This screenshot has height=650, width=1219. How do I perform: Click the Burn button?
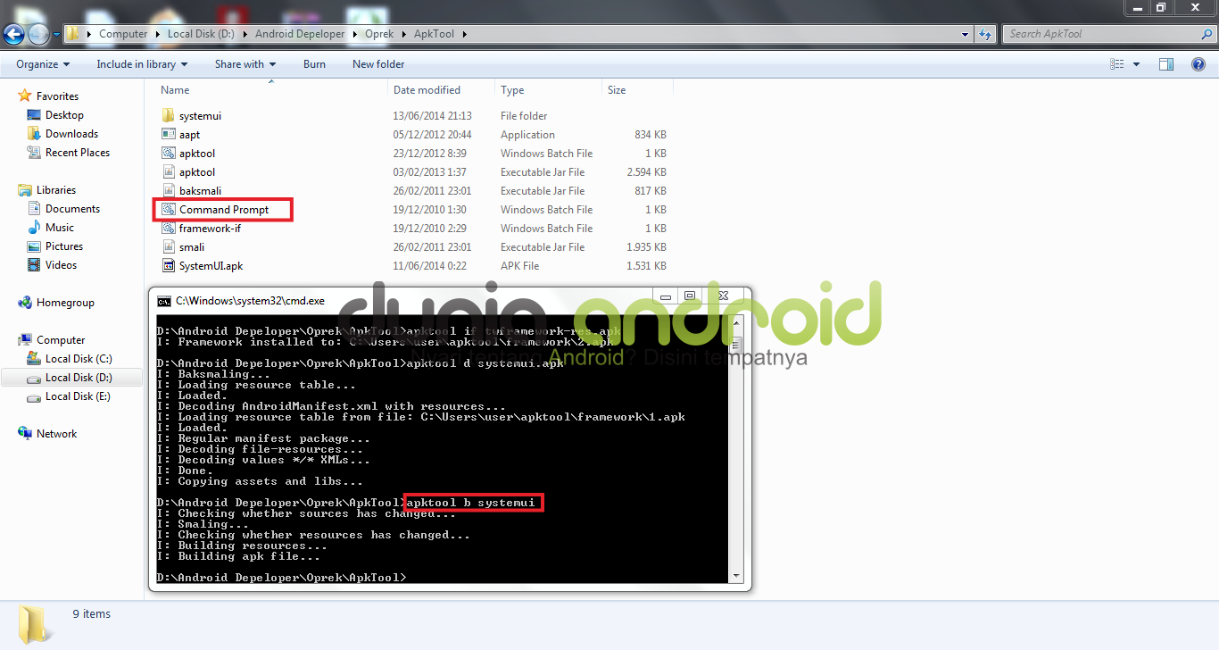[314, 63]
